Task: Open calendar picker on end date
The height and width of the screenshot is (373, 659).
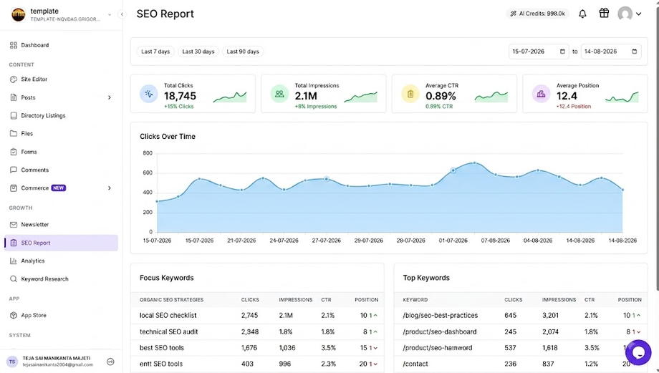Action: (x=635, y=52)
